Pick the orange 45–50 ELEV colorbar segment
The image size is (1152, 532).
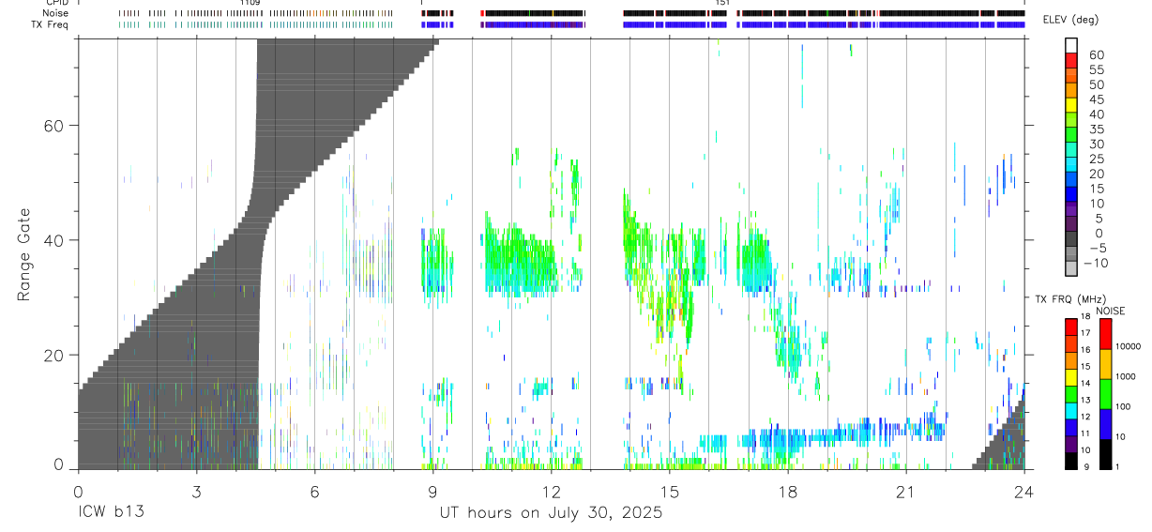click(x=1071, y=90)
